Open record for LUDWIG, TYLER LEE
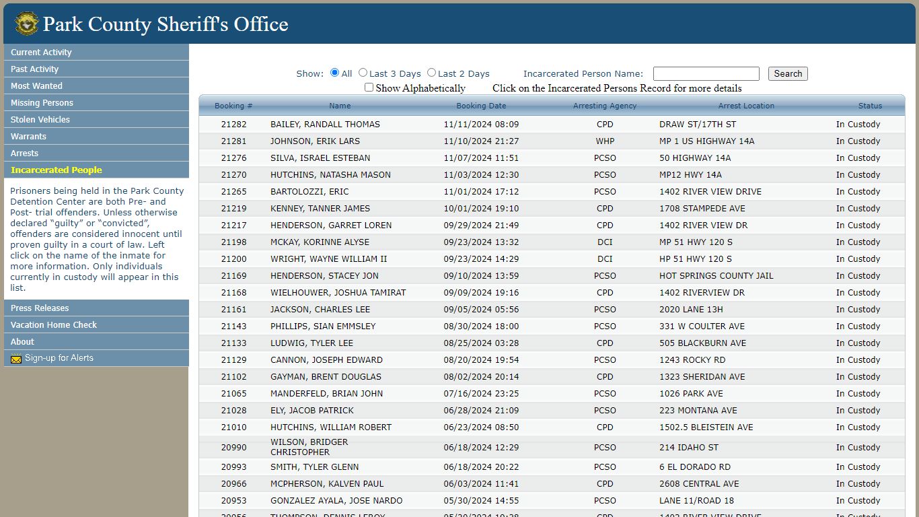Screen dimensions: 919x517 [x=552, y=343]
